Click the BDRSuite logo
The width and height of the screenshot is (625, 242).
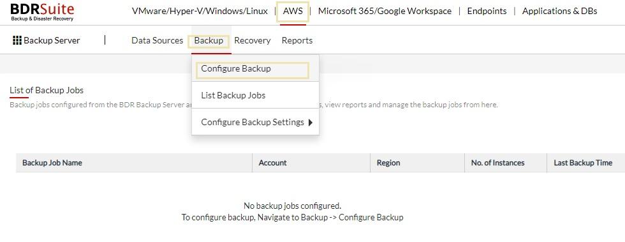point(42,12)
